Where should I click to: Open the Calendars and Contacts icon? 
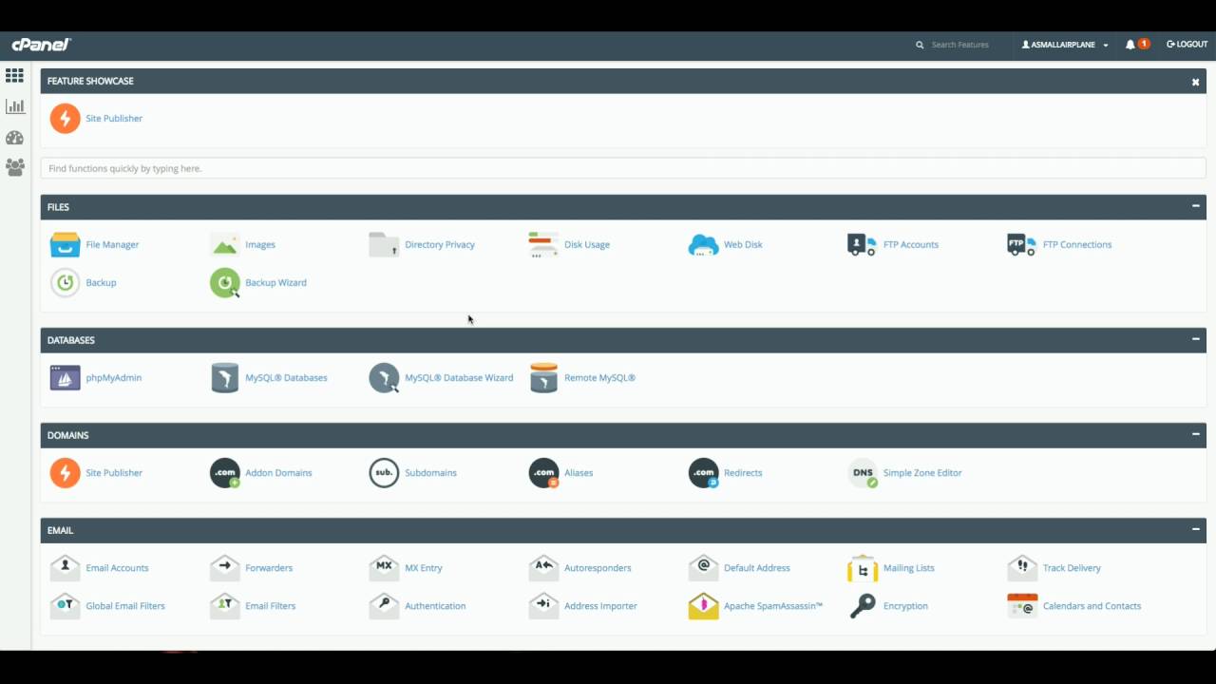click(x=1022, y=605)
